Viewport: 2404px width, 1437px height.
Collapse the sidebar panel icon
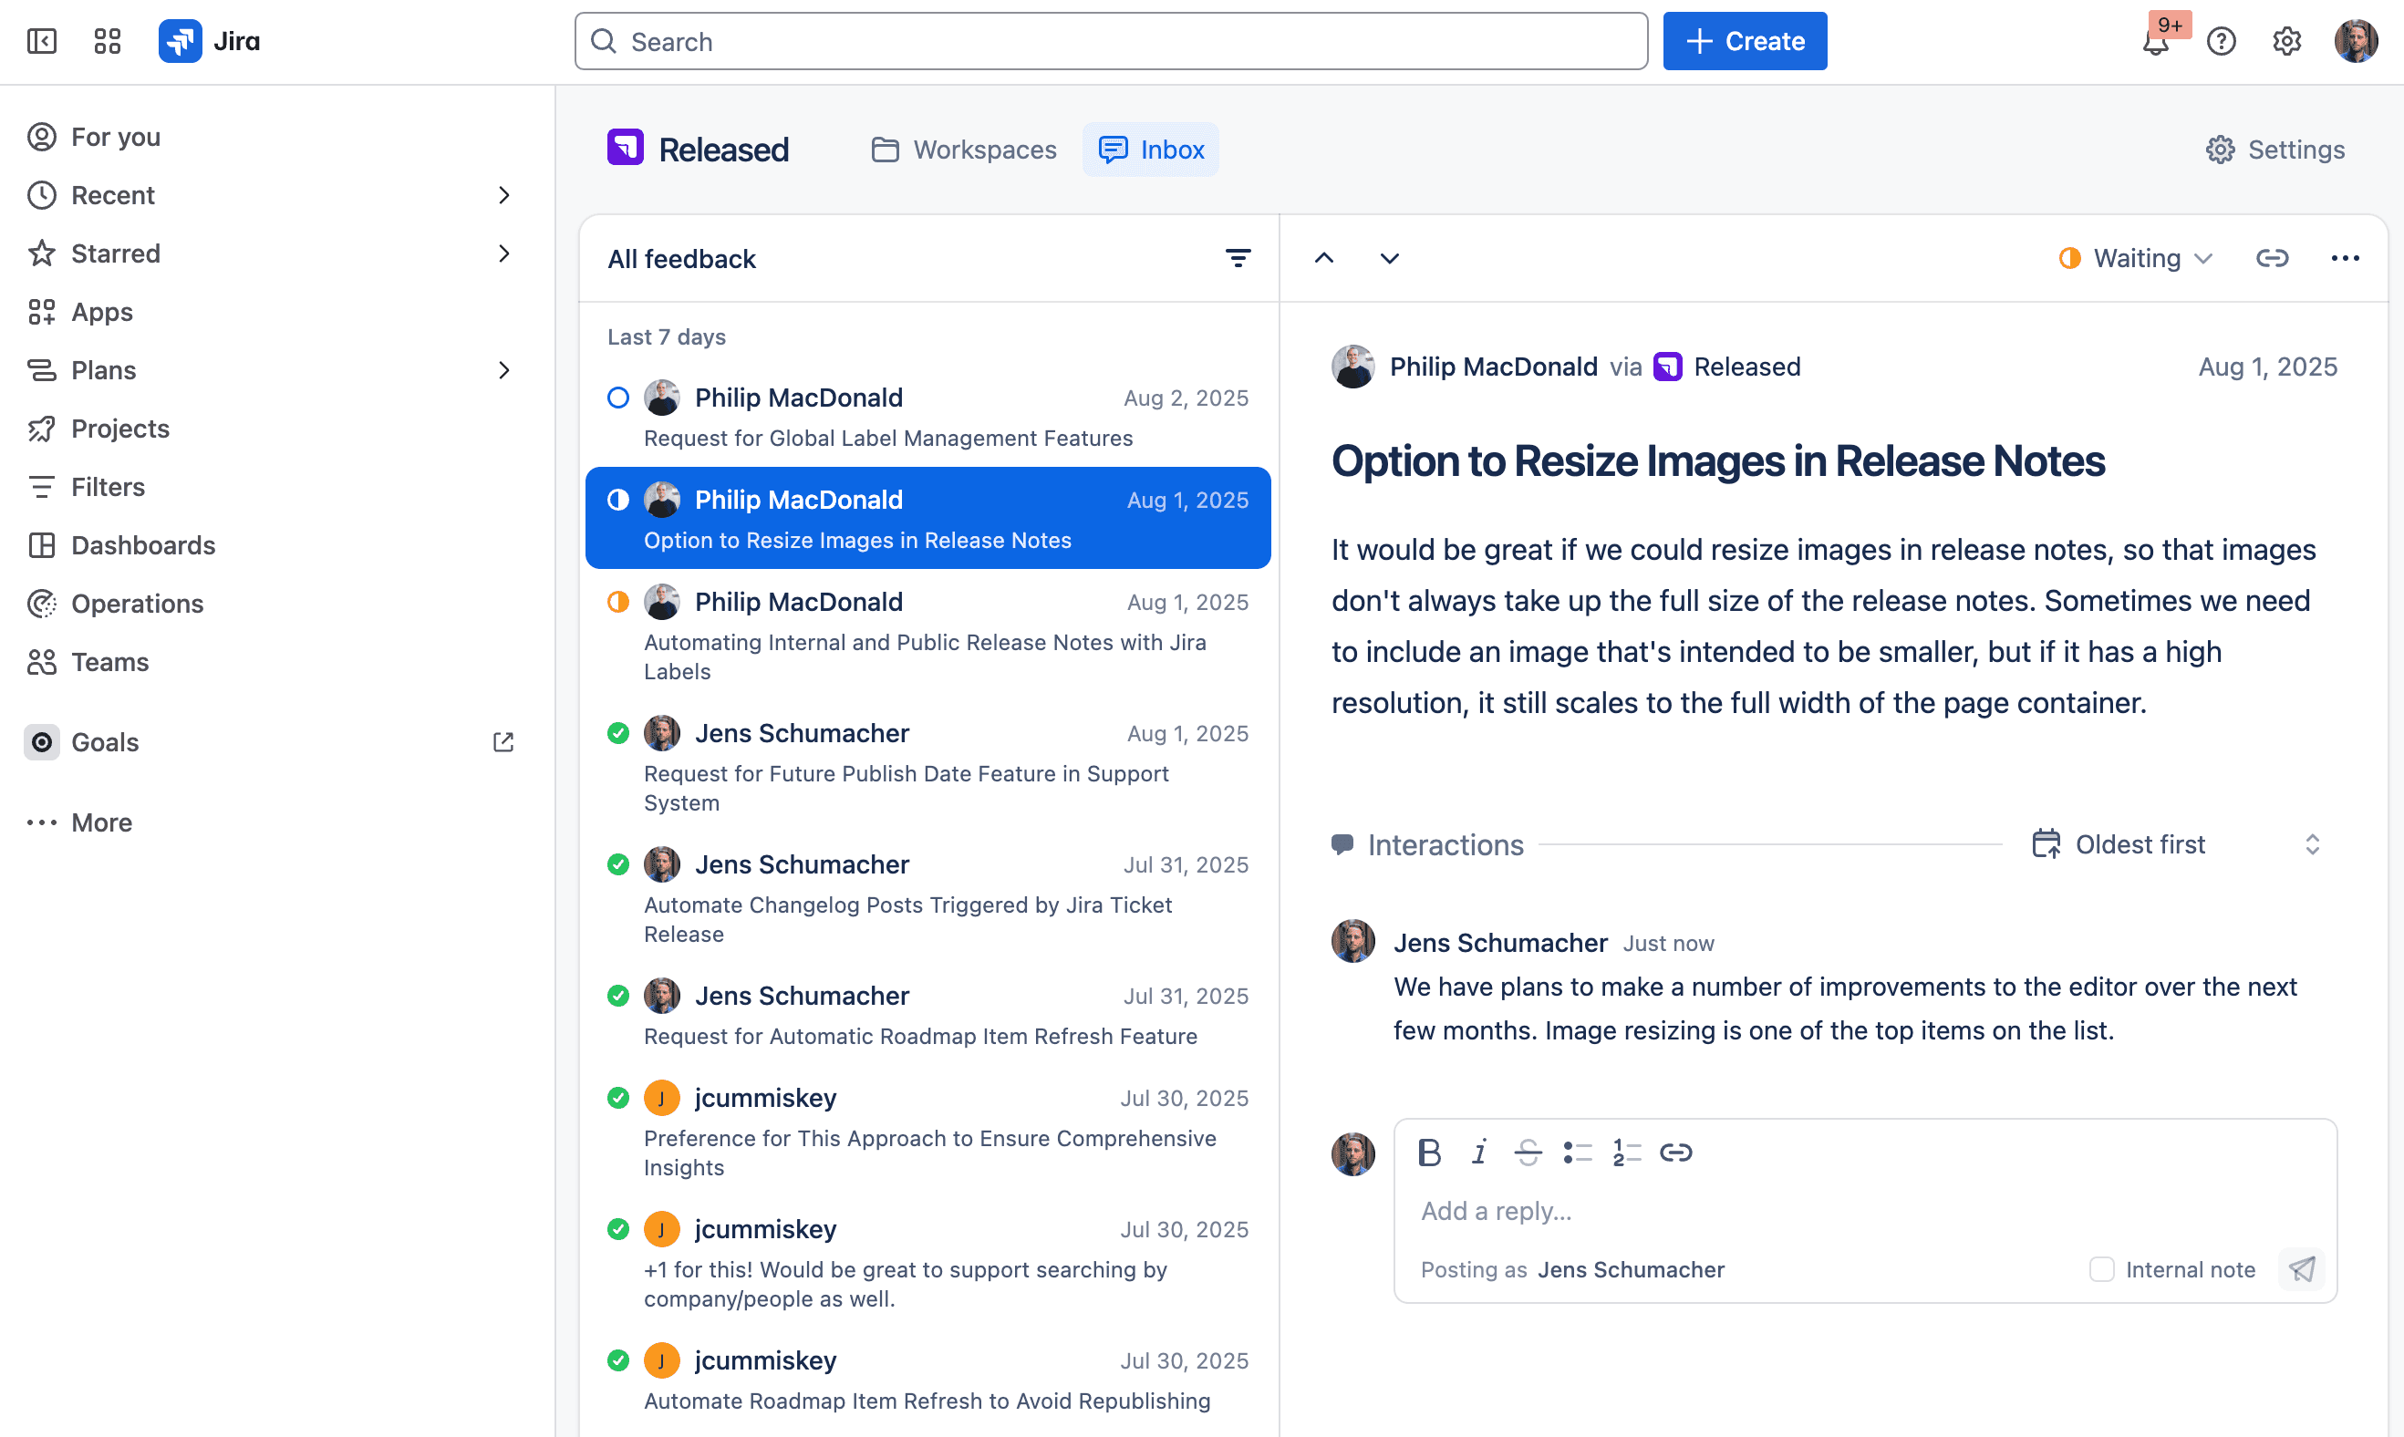click(x=42, y=42)
